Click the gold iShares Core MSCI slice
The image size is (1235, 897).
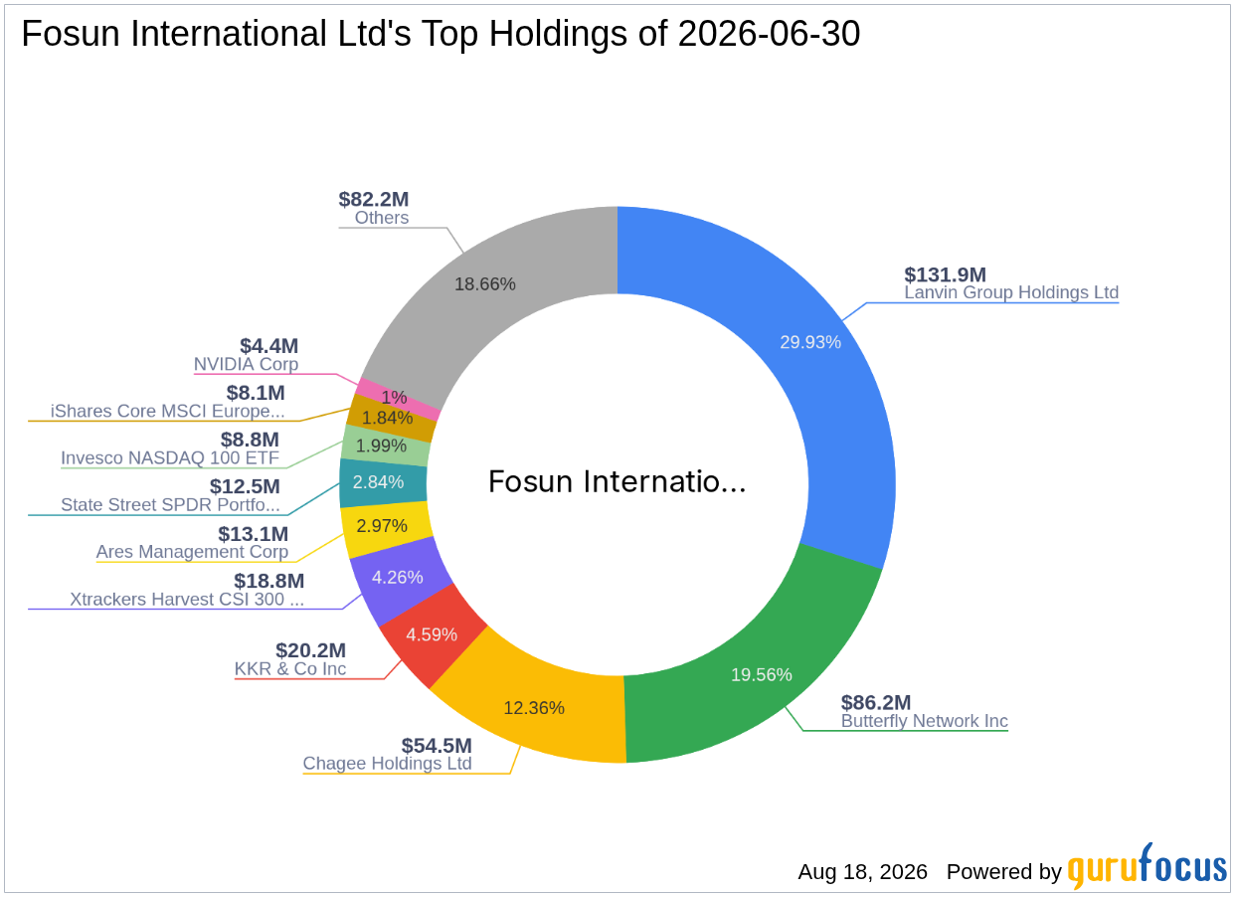pos(391,417)
